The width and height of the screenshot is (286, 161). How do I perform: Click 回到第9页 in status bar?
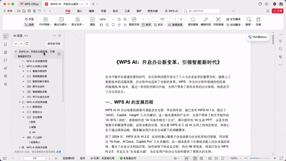point(69,158)
